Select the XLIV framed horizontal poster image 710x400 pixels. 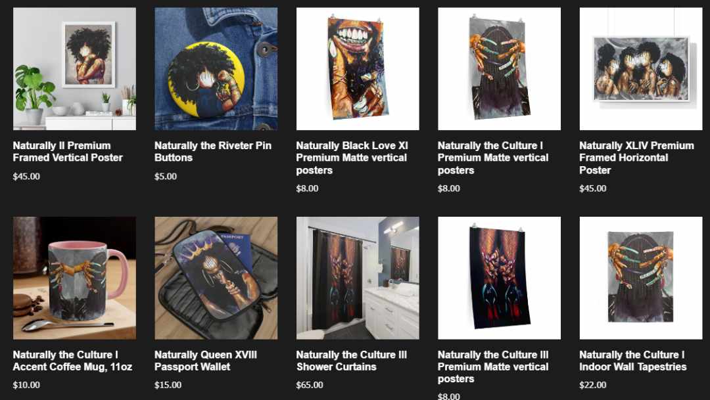(641, 69)
